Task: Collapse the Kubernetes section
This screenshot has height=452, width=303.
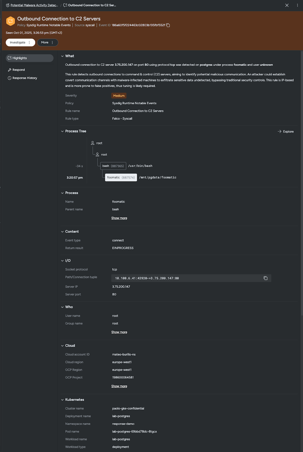Action: tap(62, 400)
